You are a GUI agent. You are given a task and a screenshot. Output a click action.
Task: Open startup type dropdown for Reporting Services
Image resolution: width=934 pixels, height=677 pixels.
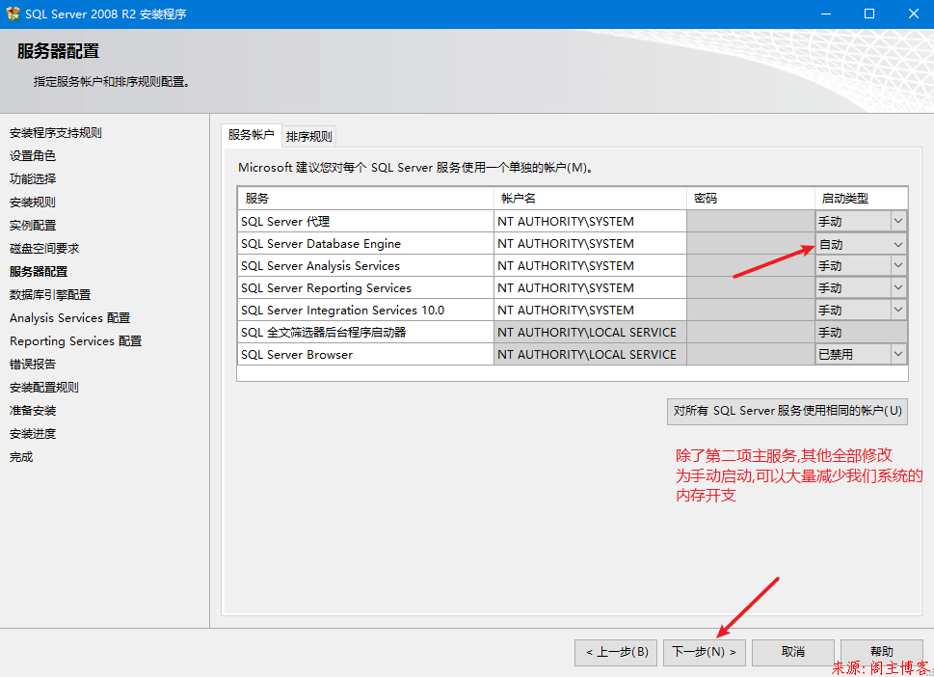coord(898,287)
